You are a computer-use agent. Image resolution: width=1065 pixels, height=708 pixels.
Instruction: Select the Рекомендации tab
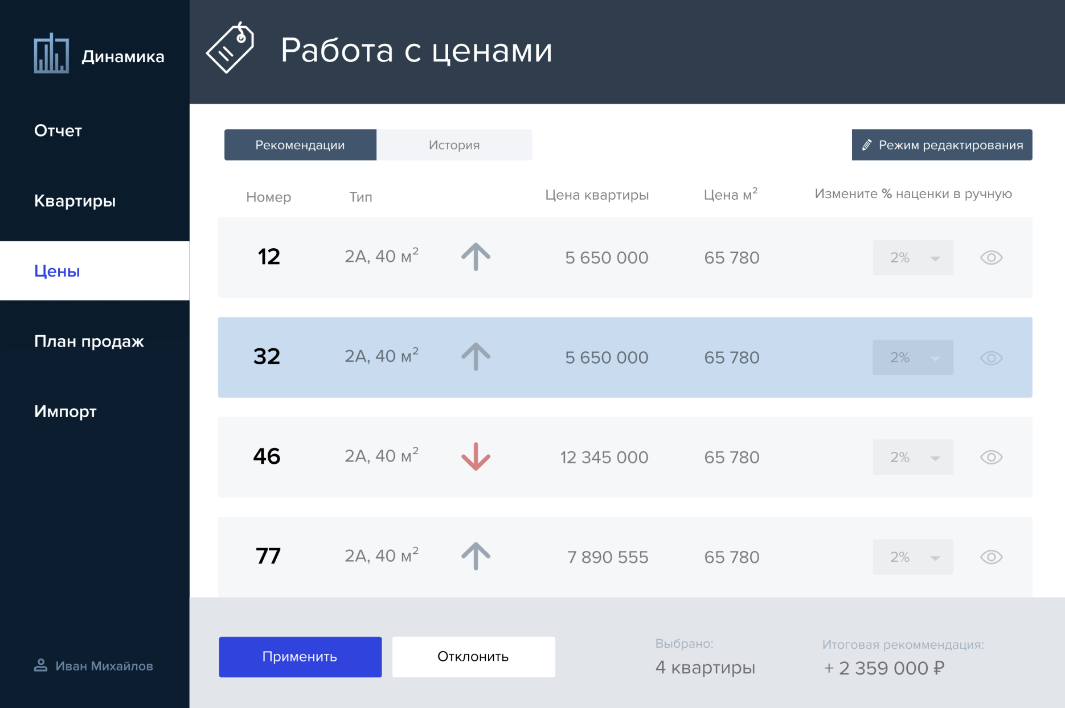coord(300,145)
